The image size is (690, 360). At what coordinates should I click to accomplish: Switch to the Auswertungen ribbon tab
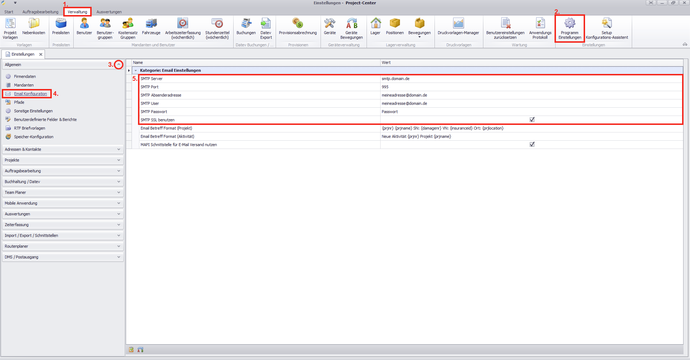(x=109, y=12)
